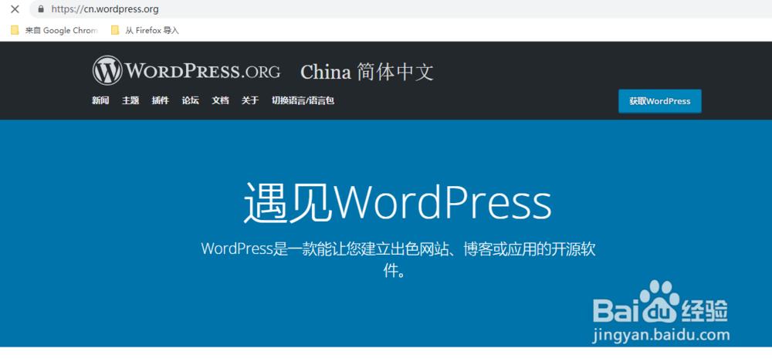
Task: Click the '遇见WordPress' headline
Action: (x=398, y=203)
